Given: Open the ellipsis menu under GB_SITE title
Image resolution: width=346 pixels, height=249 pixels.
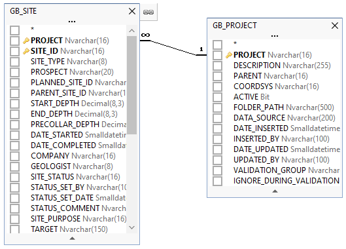Looking at the screenshot, I should pos(72,22).
